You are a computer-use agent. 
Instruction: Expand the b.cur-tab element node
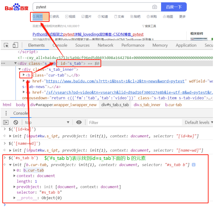pos(24,75)
